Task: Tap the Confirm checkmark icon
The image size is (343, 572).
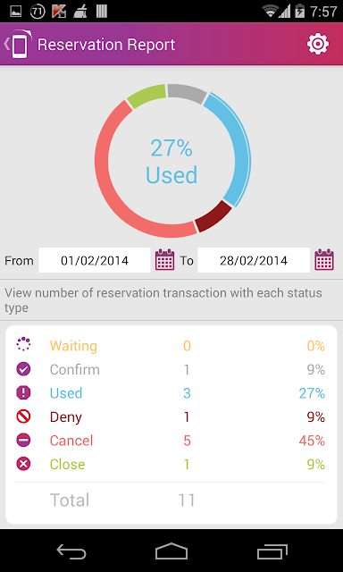Action: (x=23, y=369)
